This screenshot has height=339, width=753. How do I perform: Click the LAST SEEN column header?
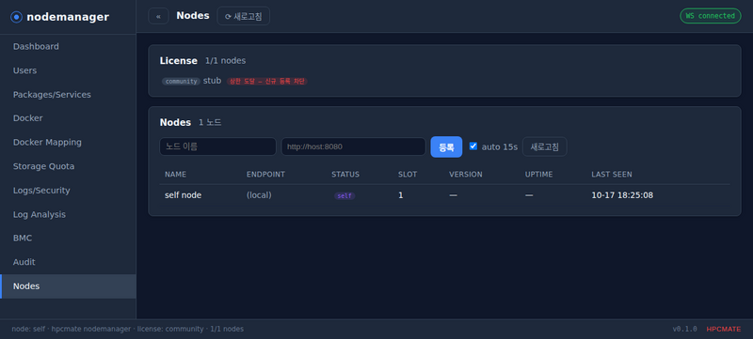click(612, 175)
